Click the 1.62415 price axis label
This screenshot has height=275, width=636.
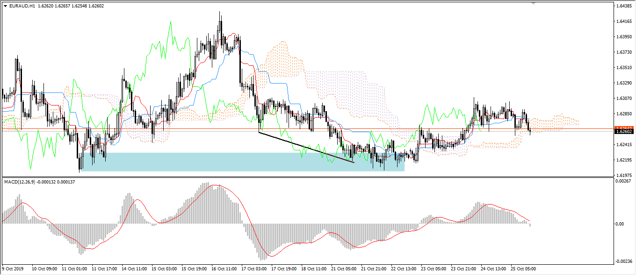click(624, 145)
